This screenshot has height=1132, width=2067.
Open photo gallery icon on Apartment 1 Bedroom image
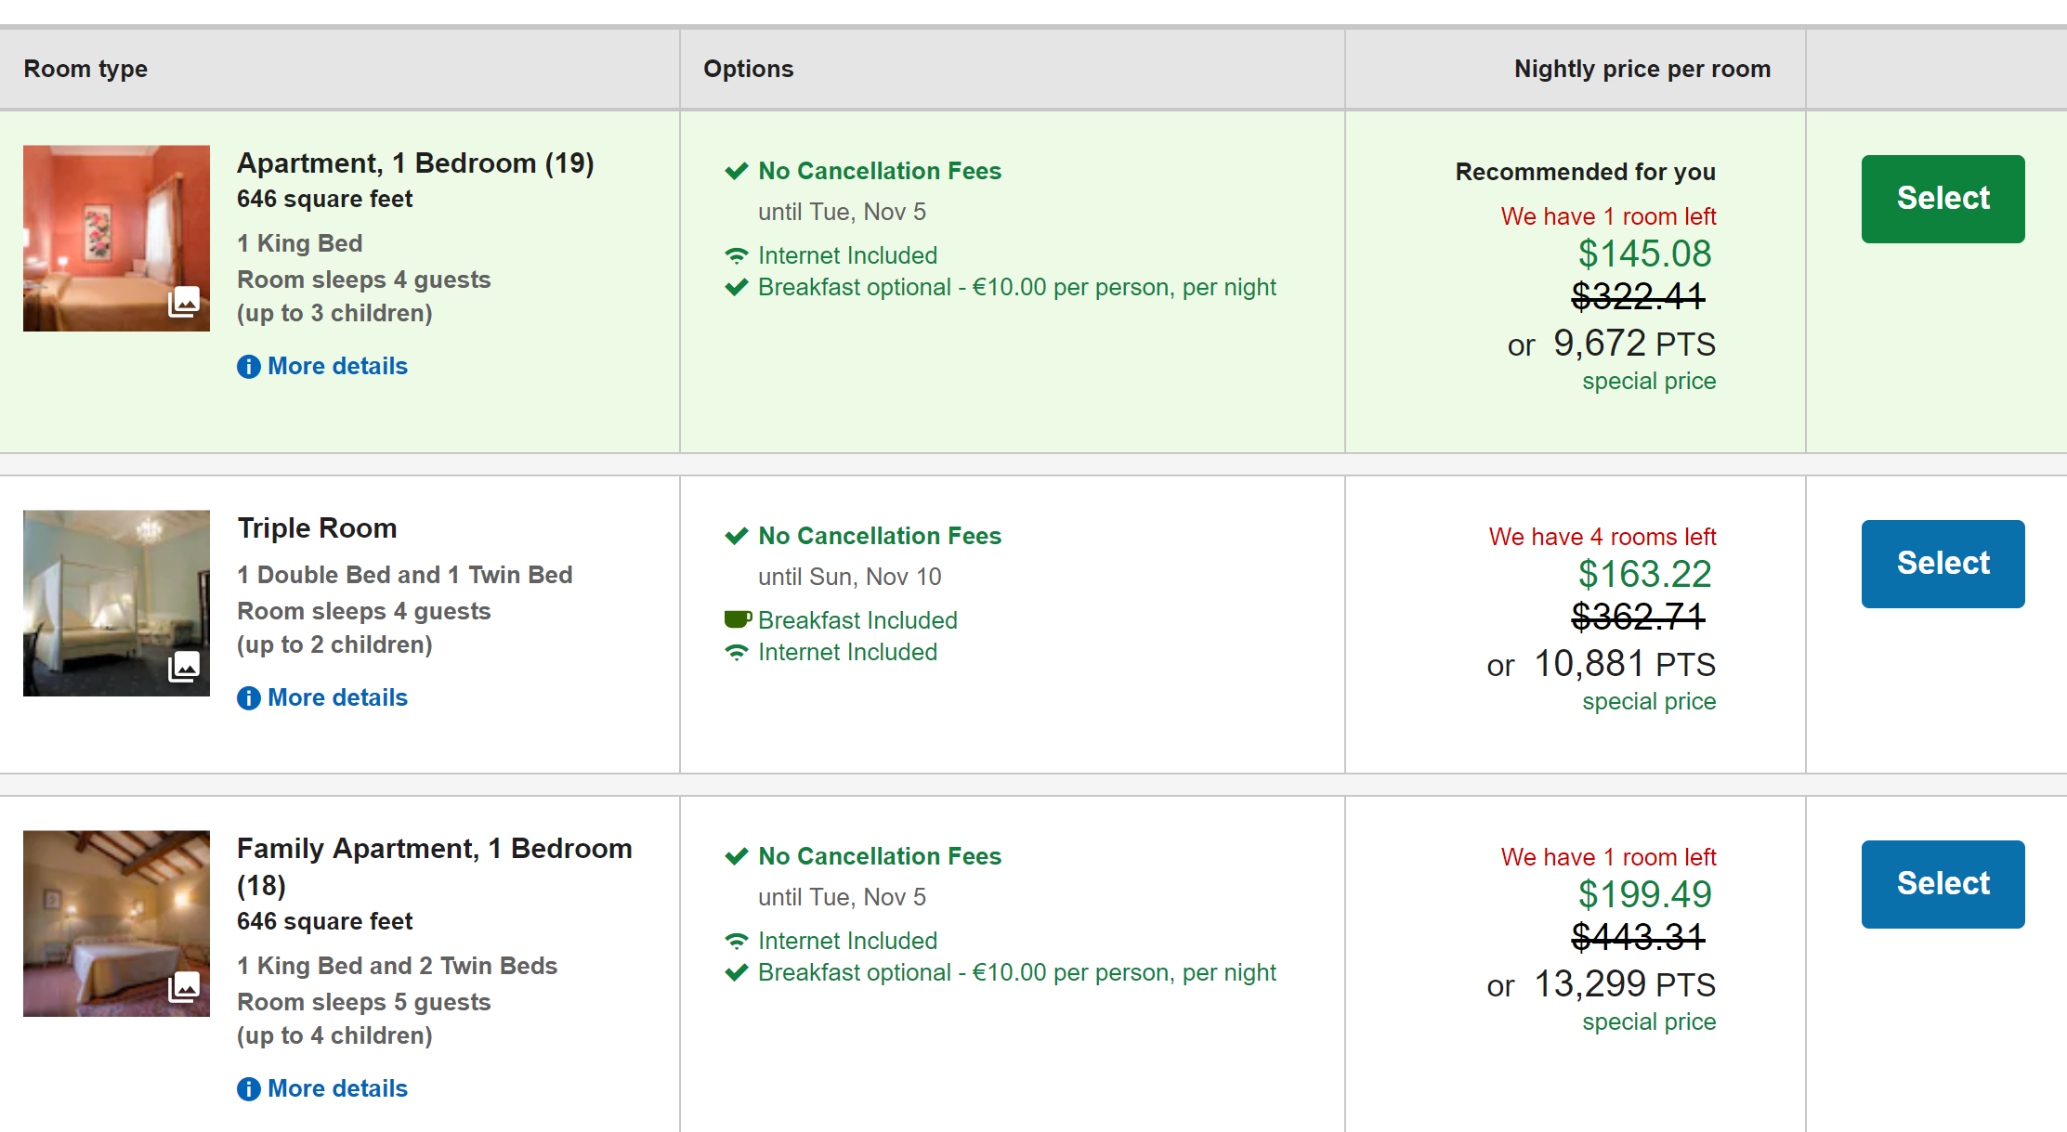point(184,302)
